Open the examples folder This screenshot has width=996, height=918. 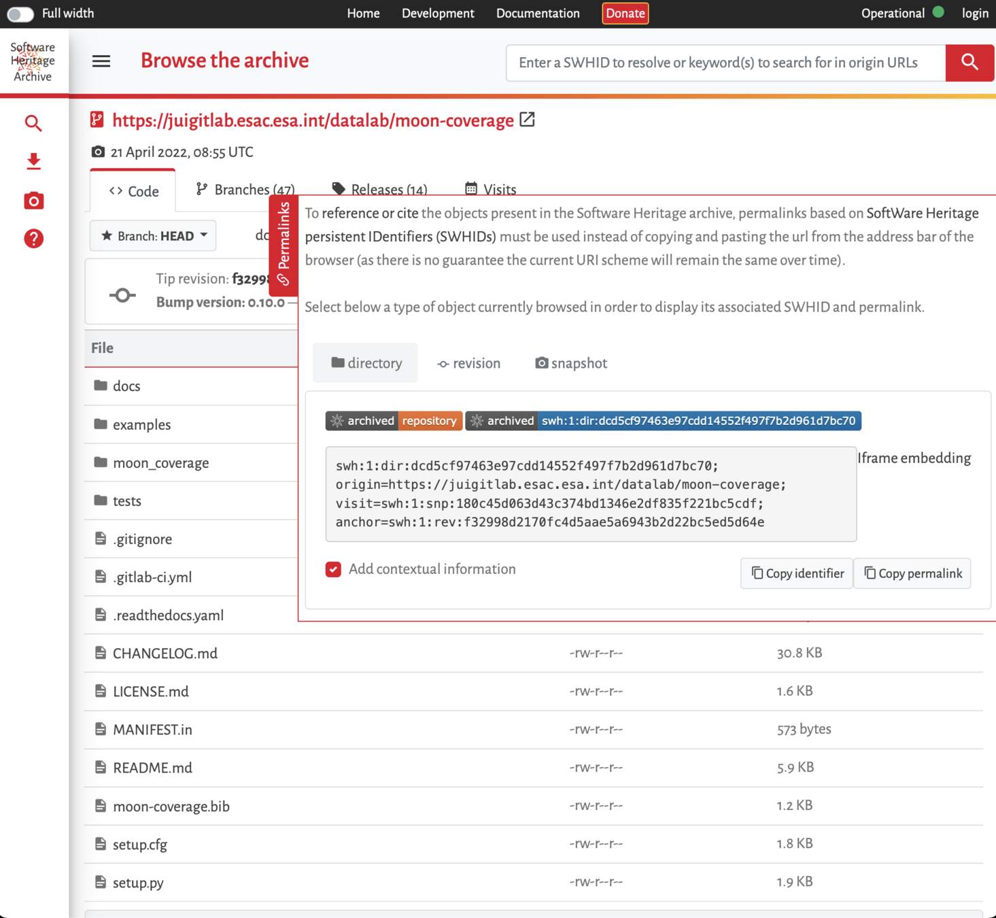[141, 425]
